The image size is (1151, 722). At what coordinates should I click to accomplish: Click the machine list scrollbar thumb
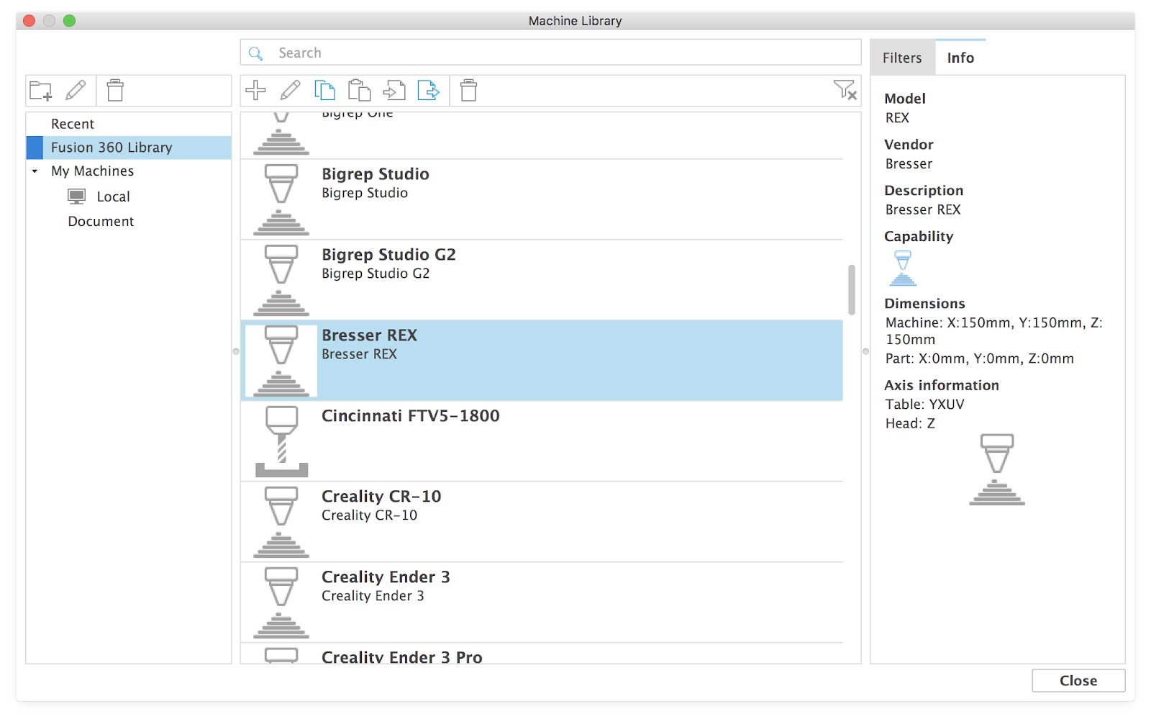pyautogui.click(x=852, y=290)
